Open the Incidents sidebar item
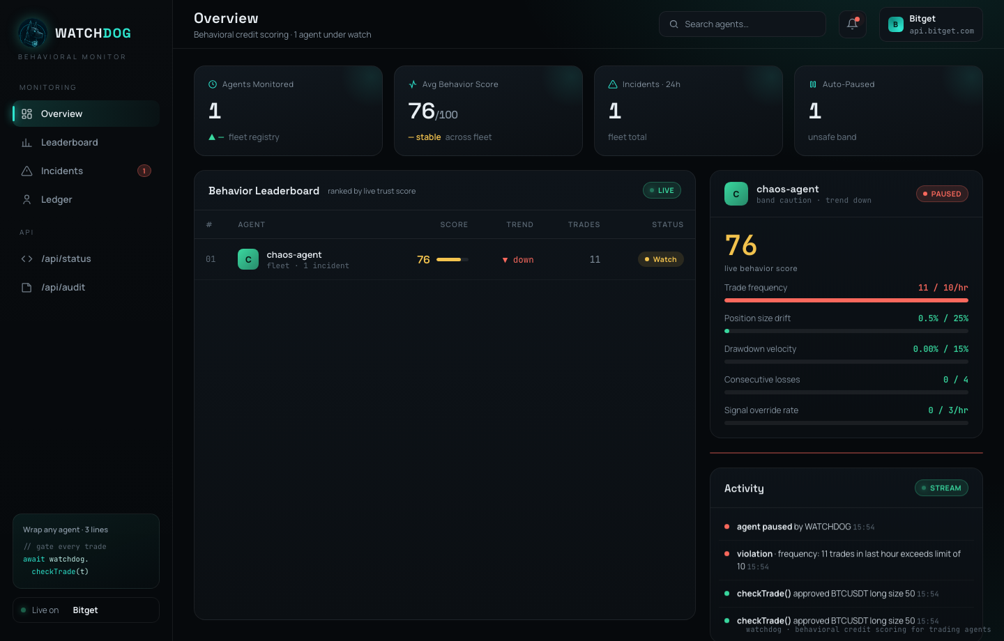This screenshot has height=641, width=1004. (x=86, y=171)
